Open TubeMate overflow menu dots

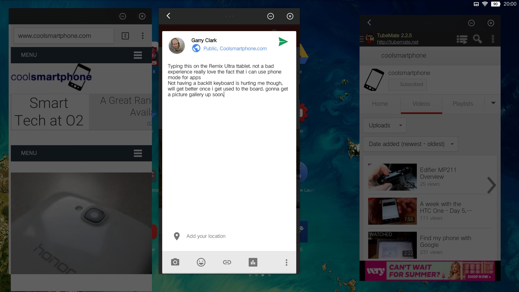click(x=493, y=39)
